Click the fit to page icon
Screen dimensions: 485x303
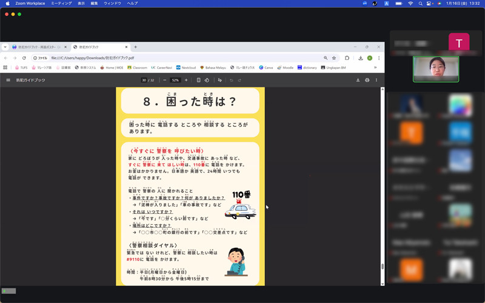[199, 80]
